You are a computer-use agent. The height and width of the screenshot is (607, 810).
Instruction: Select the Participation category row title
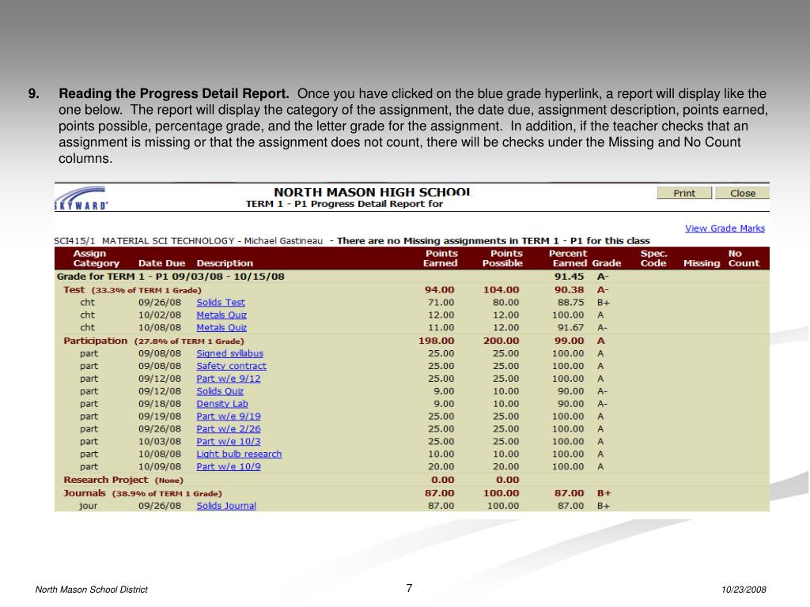pos(95,341)
